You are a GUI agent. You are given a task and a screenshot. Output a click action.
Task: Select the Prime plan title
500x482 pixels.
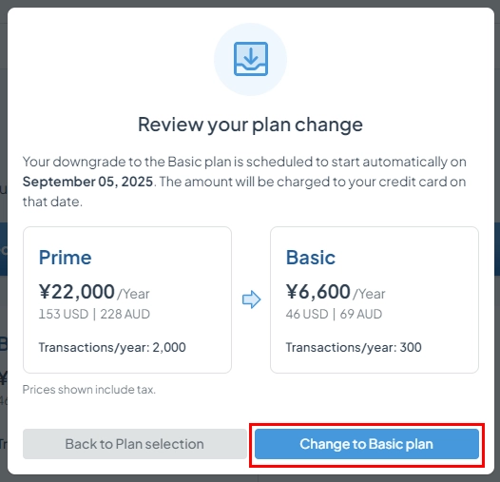(x=65, y=258)
